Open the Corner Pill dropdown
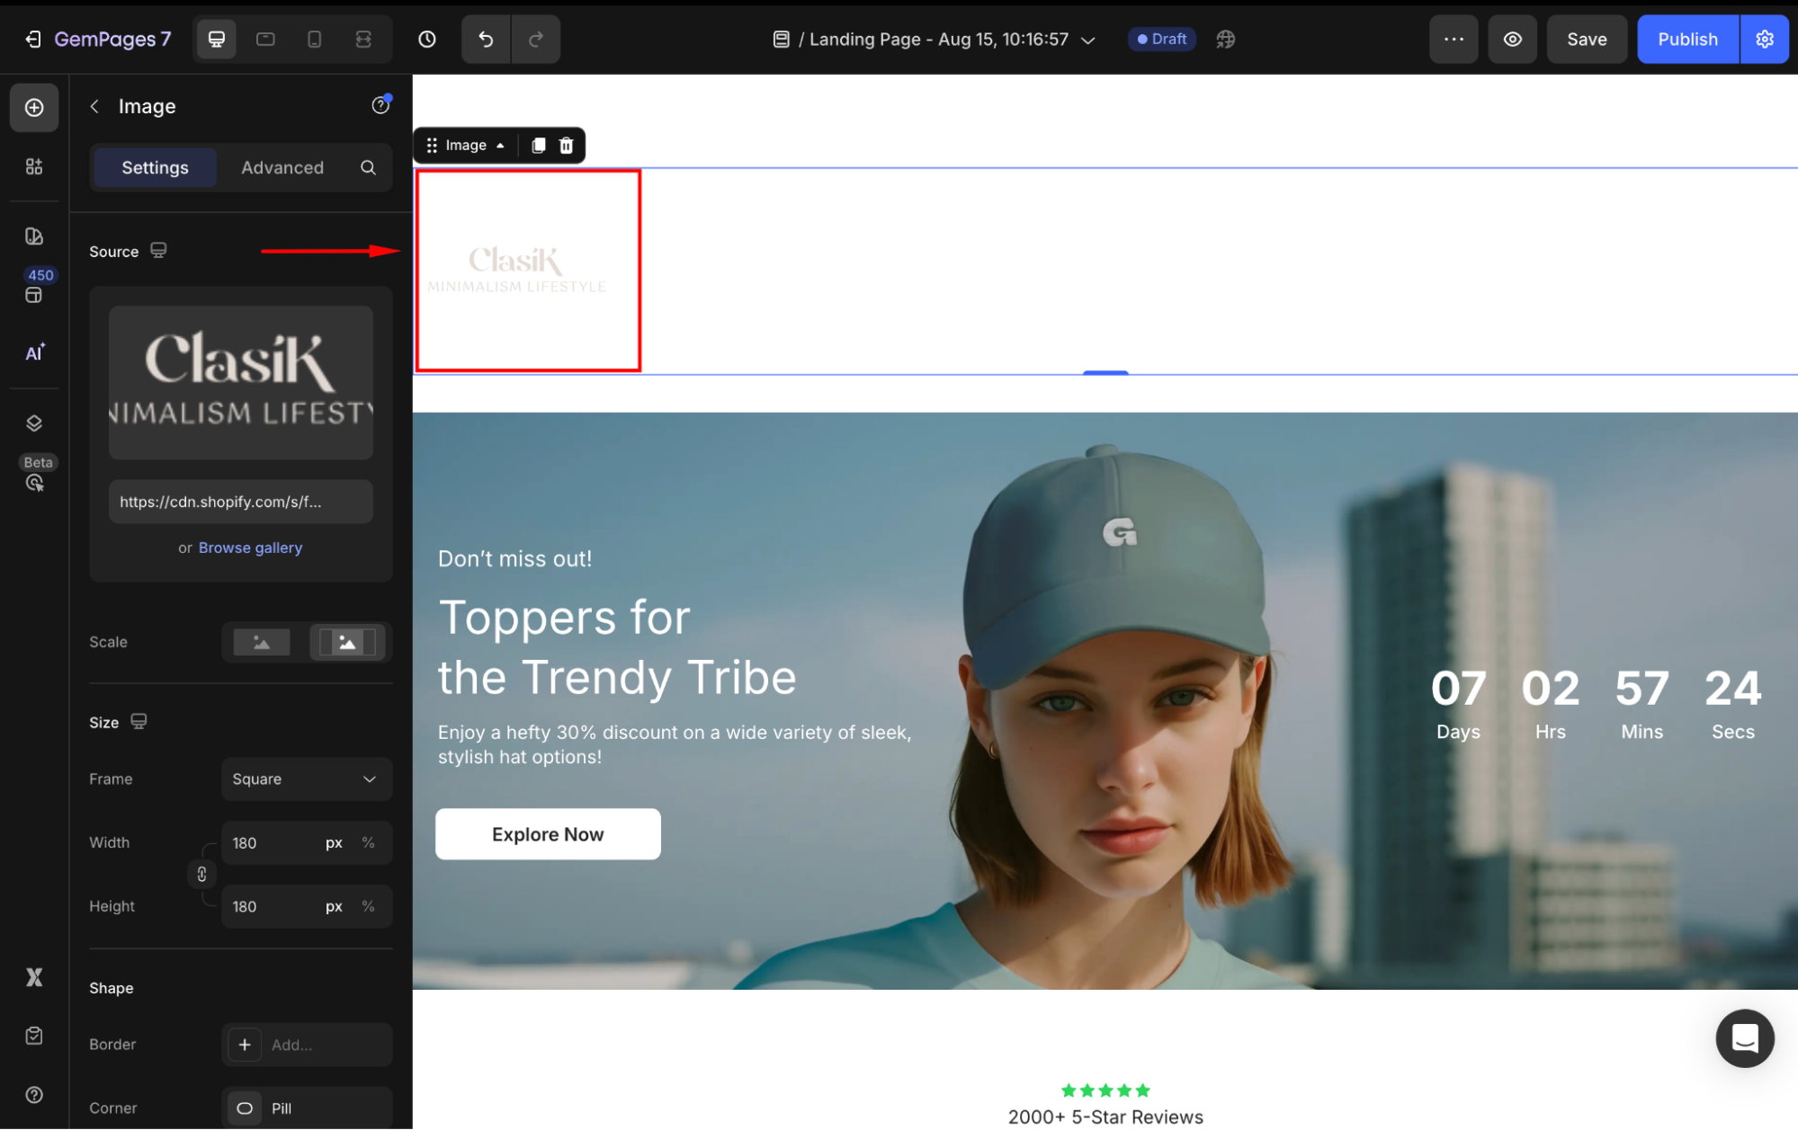 coord(306,1108)
